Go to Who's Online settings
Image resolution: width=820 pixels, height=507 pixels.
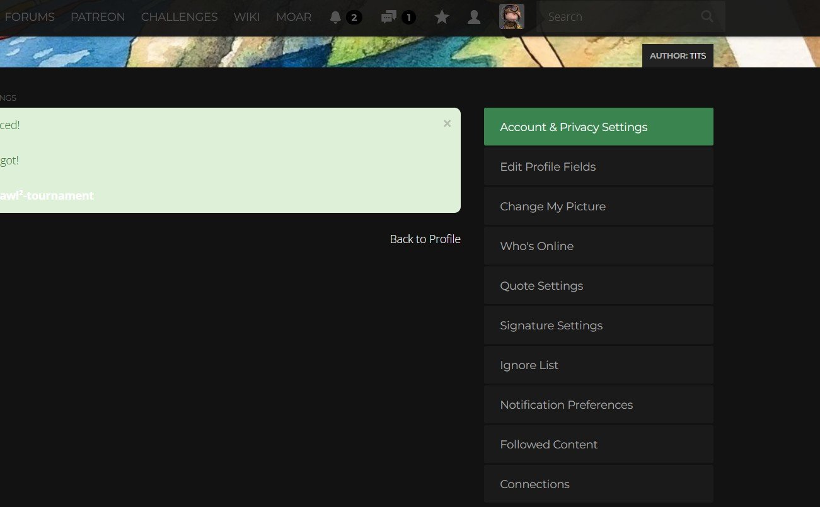(x=599, y=246)
